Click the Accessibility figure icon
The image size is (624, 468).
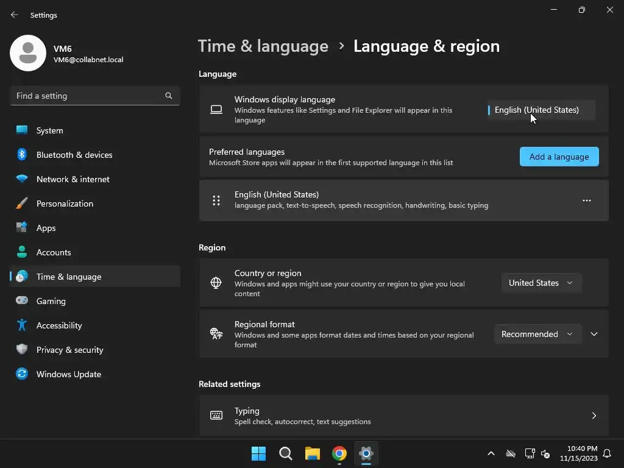pyautogui.click(x=22, y=325)
